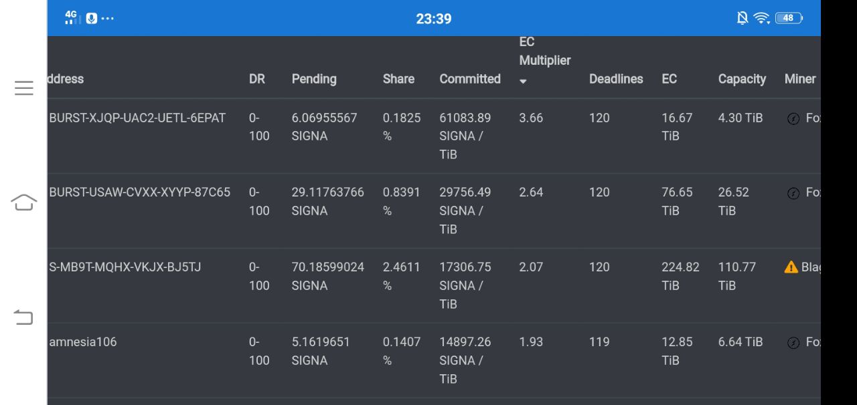
Task: Open the hamburger menu icon
Action: (23, 88)
